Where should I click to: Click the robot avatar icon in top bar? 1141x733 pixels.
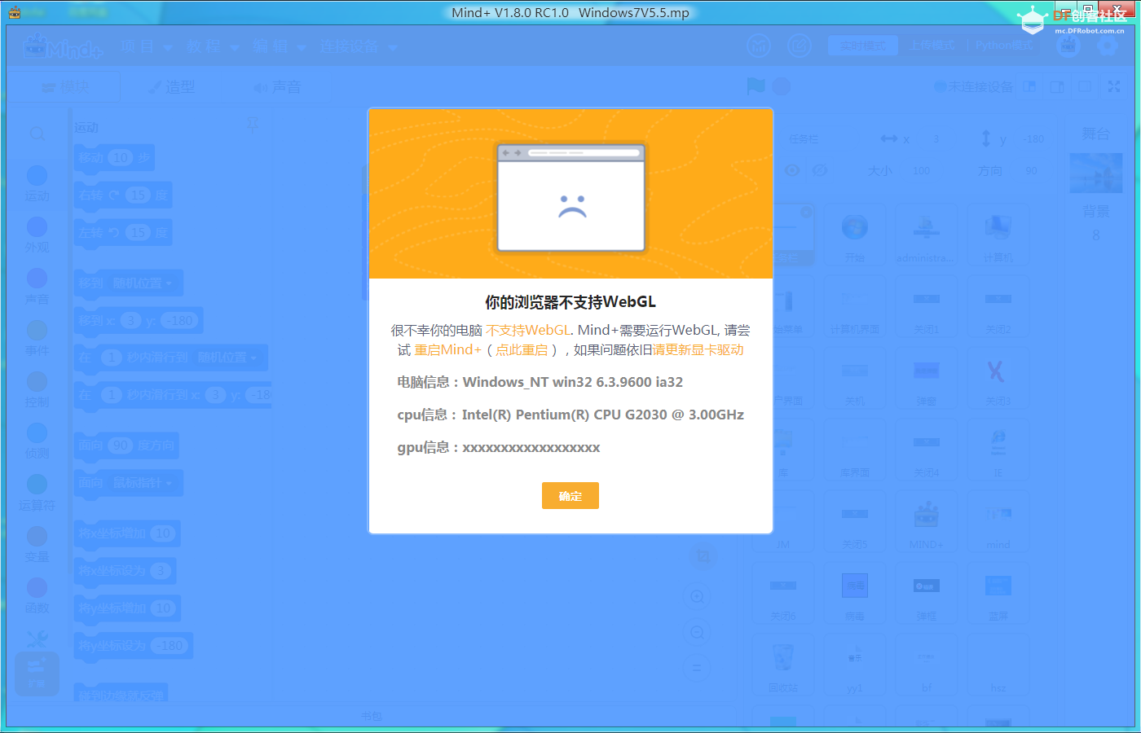[x=1068, y=46]
